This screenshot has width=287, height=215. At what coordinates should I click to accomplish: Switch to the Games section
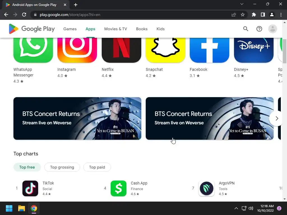click(70, 29)
